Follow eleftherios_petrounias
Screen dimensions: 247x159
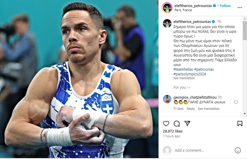(225, 6)
